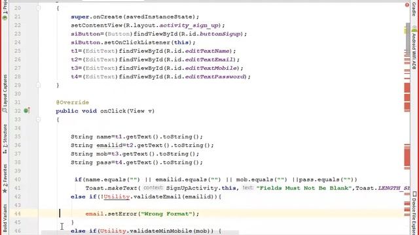Click the override gutter icon on line 32
419x235 pixels.
[x=26, y=110]
